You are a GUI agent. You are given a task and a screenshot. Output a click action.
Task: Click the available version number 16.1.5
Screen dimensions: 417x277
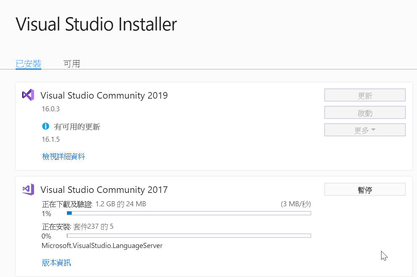(x=50, y=140)
